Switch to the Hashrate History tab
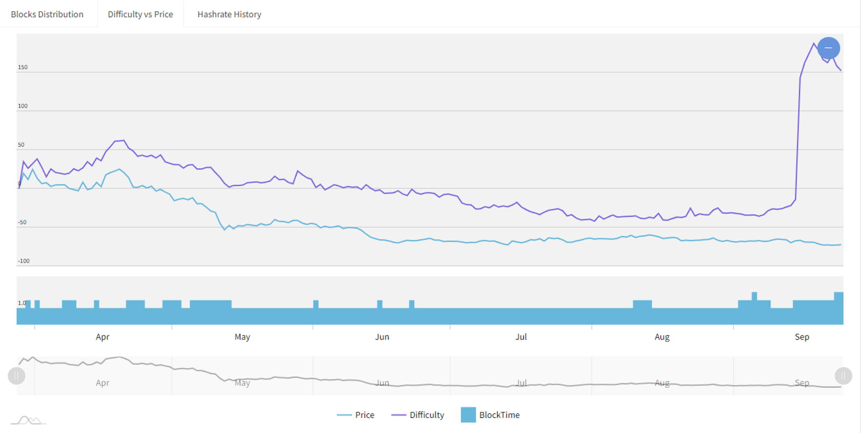The width and height of the screenshot is (861, 433). click(x=229, y=14)
